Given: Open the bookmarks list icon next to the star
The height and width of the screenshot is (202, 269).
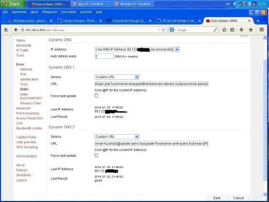Looking at the screenshot, I should point(232,30).
